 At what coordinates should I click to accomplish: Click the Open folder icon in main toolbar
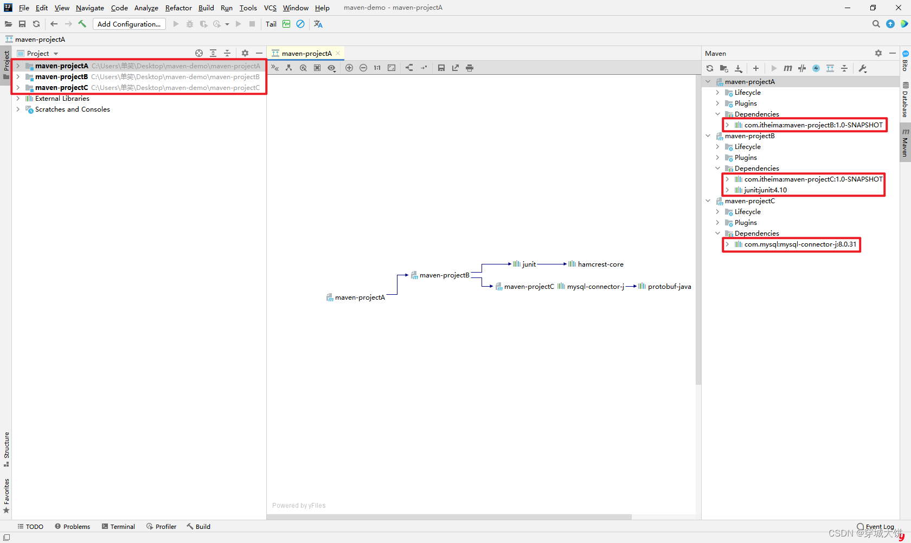[8, 24]
